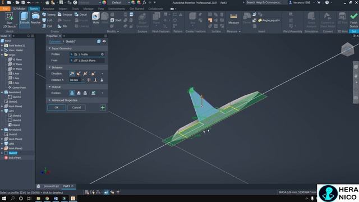This screenshot has width=359, height=202.
Task: Choose the Coil tool
Action: click(x=47, y=26)
